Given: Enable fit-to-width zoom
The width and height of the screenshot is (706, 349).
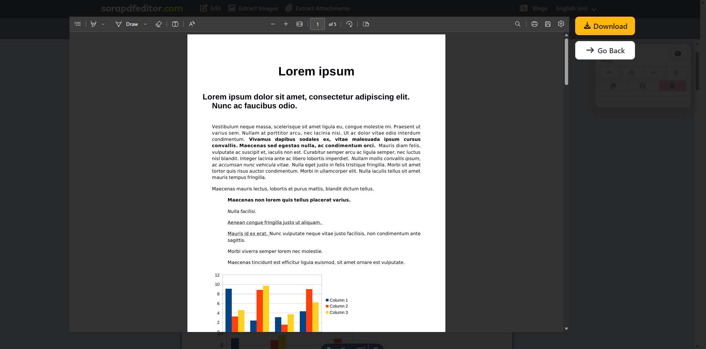Looking at the screenshot, I should click(x=299, y=24).
